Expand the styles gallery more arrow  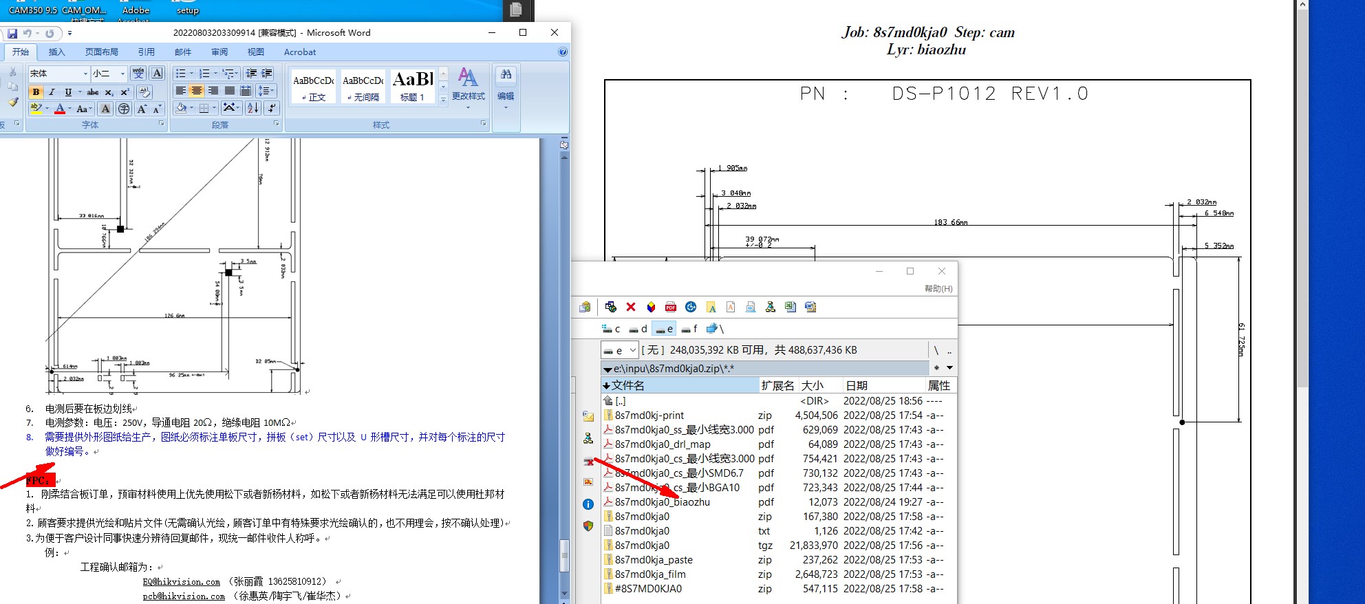[x=443, y=99]
